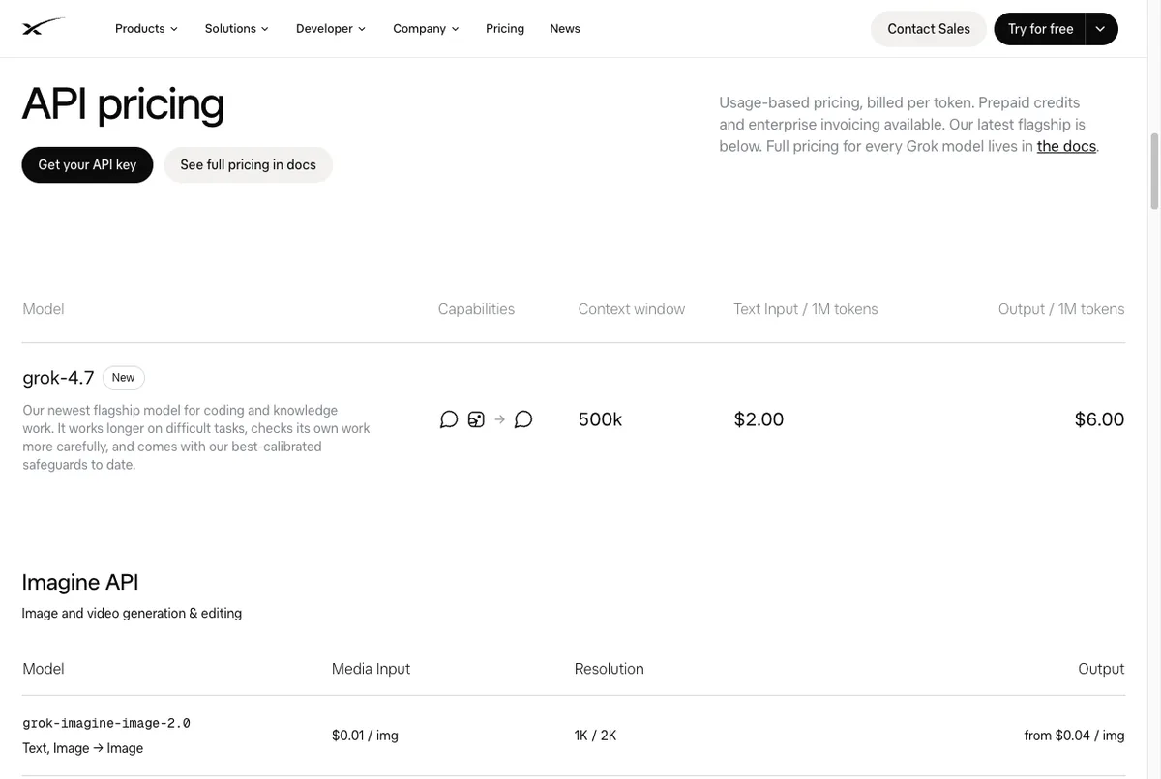1161x779 pixels.
Task: Open the chevron next to Try for free
Action: click(x=1101, y=29)
